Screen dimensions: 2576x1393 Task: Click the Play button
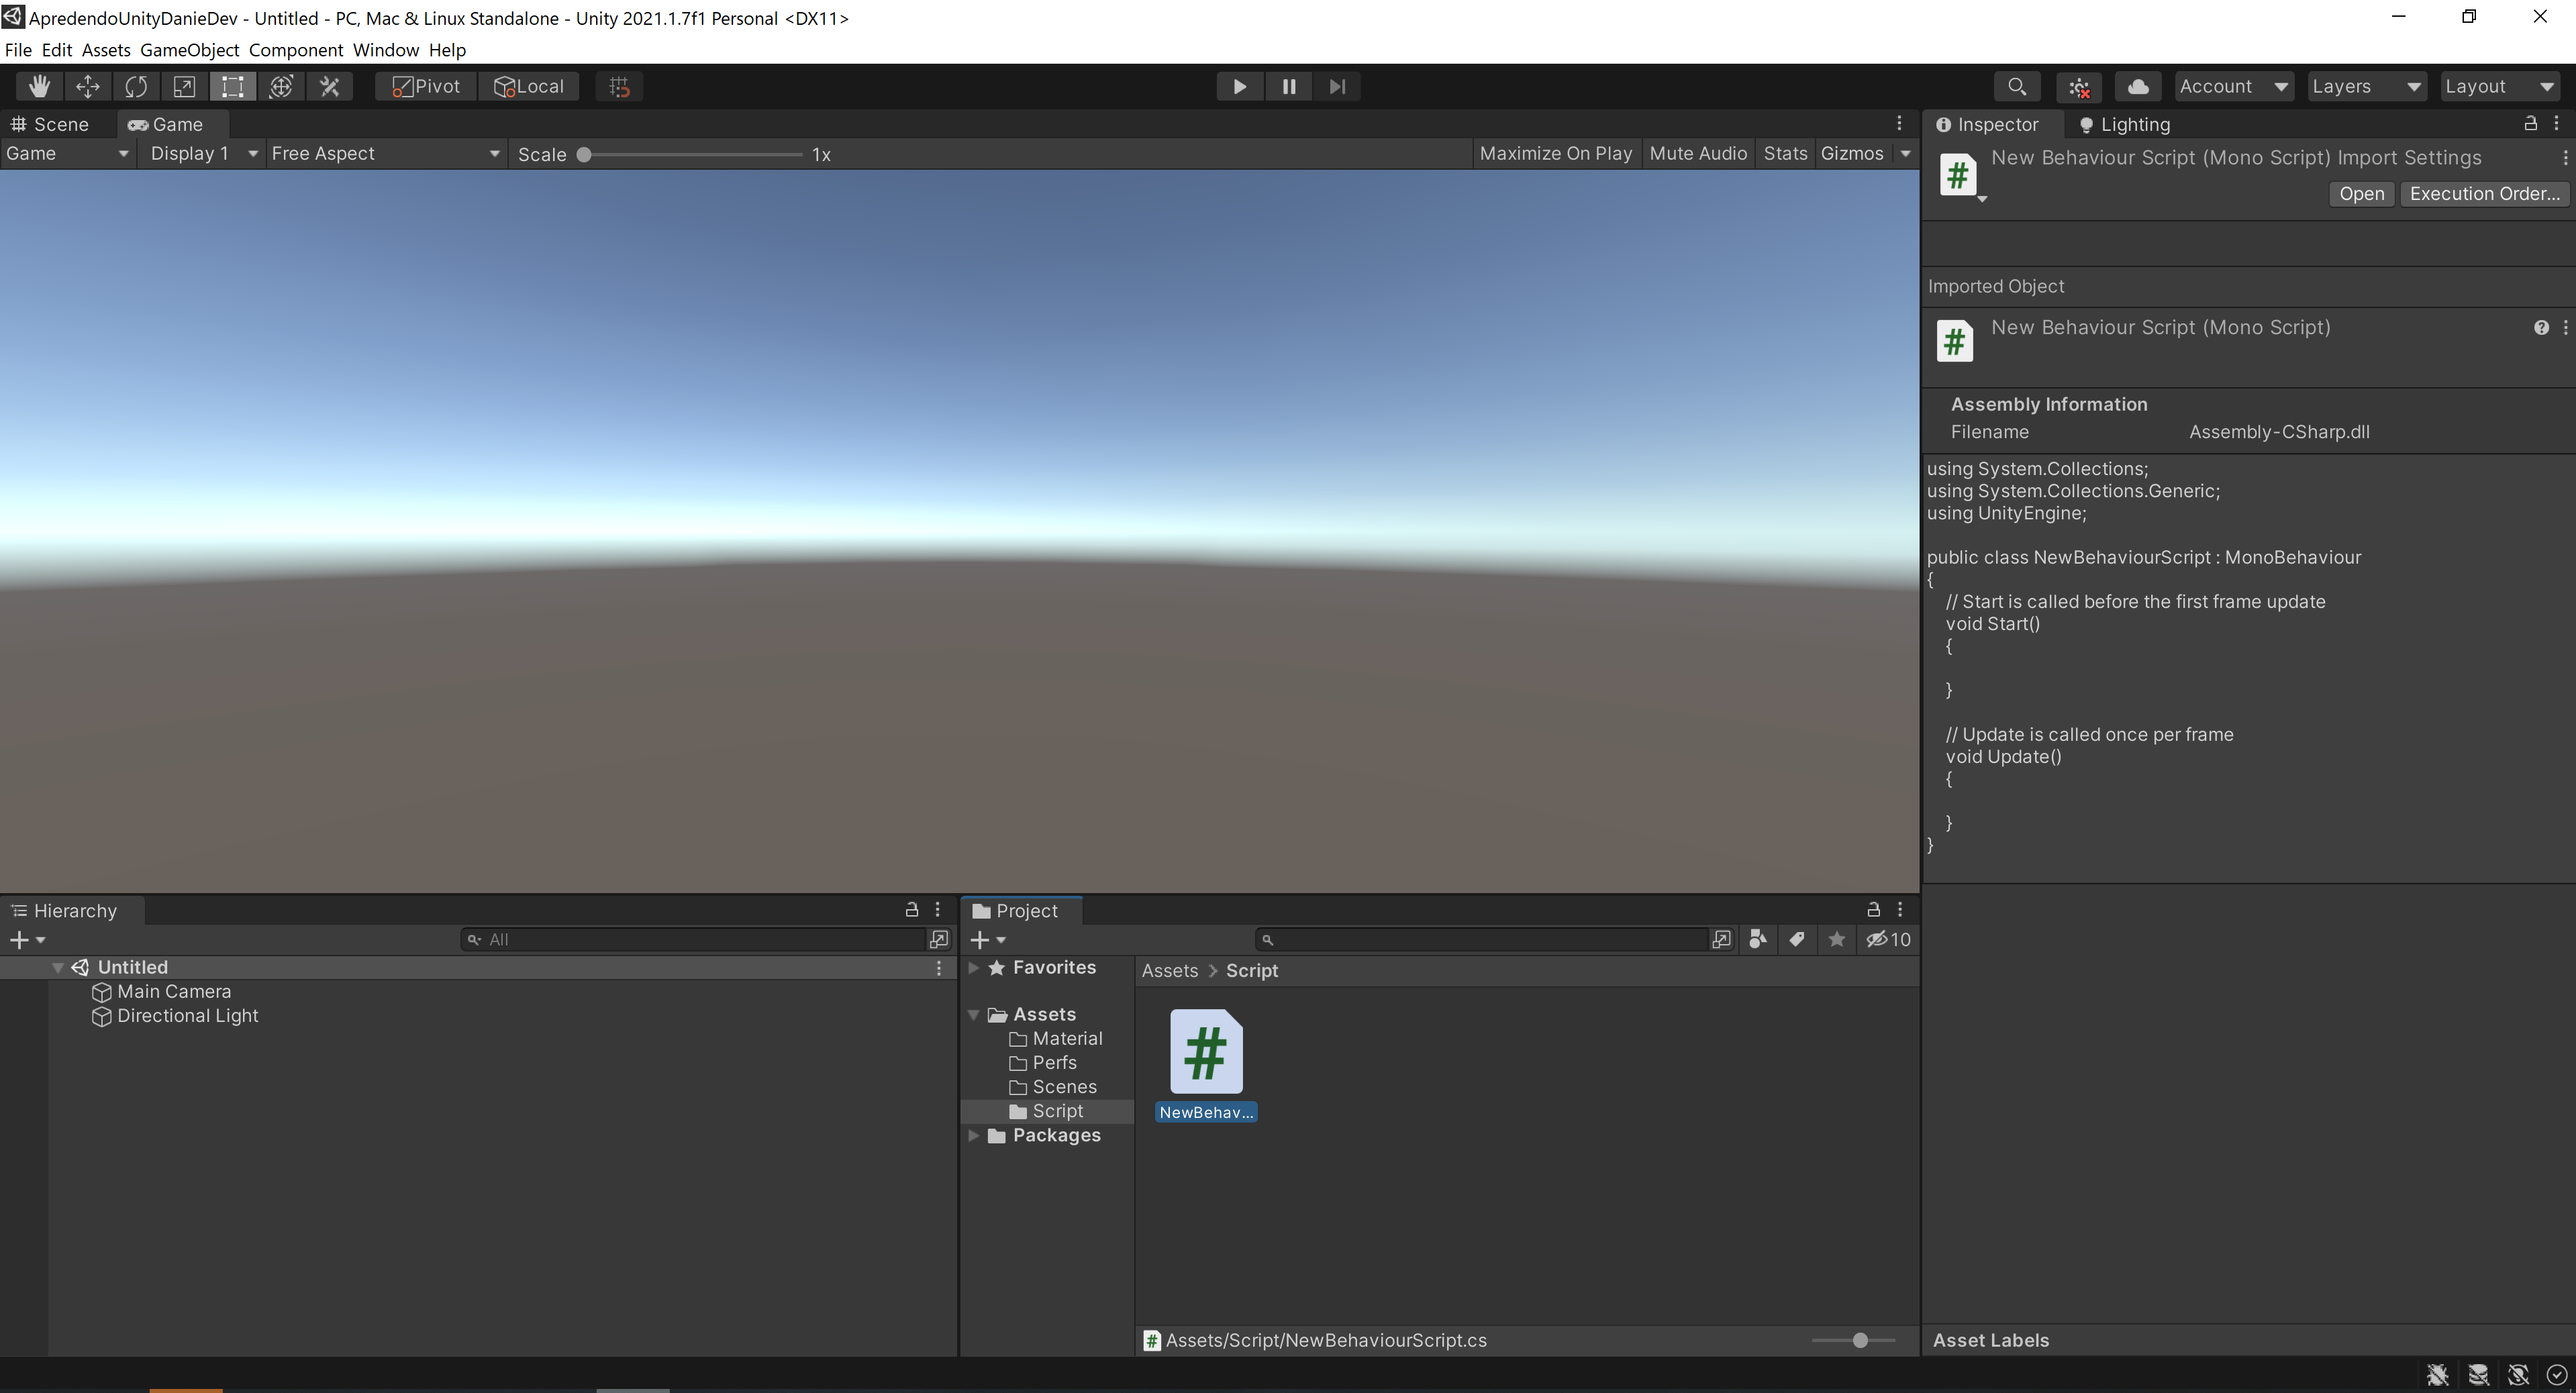pos(1239,87)
